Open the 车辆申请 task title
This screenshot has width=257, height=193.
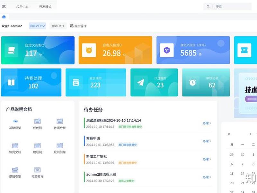point(93,138)
